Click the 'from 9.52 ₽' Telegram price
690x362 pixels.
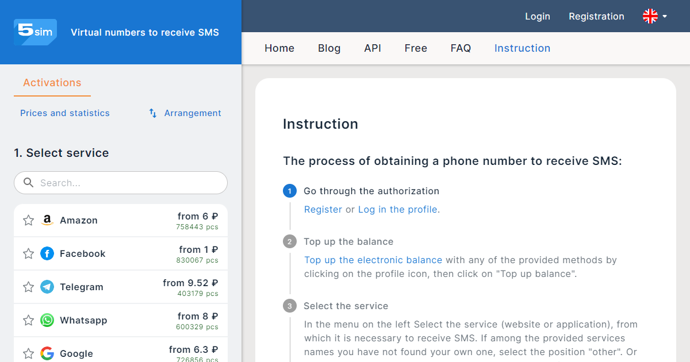coord(190,283)
